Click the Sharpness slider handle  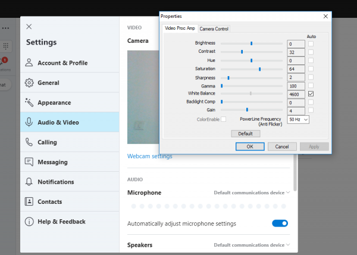pos(228,78)
